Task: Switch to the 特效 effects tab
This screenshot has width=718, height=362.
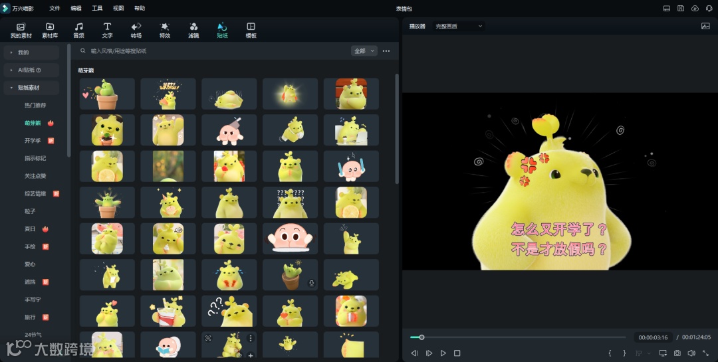Action: pos(165,30)
